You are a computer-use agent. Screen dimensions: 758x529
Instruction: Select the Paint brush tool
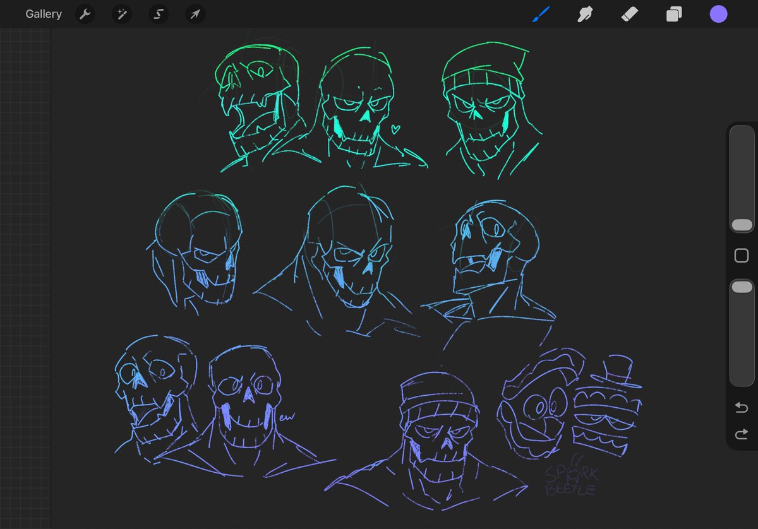tap(541, 14)
